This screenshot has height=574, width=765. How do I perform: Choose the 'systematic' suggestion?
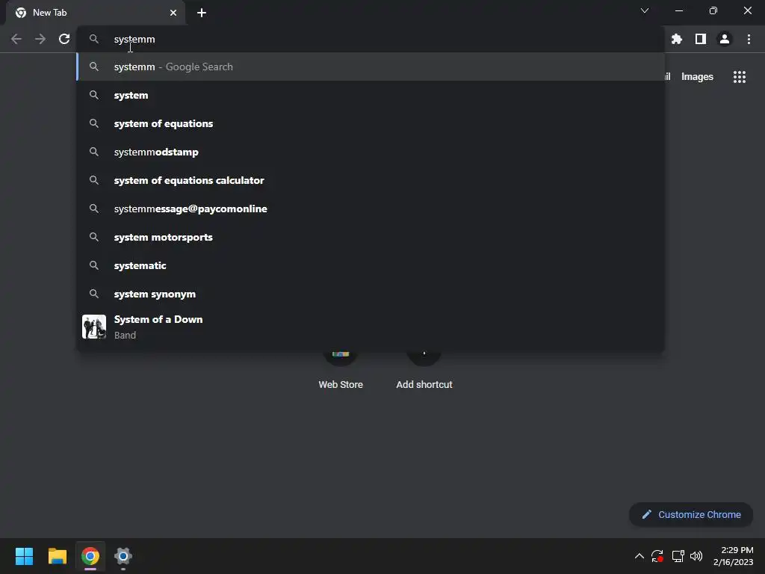[x=371, y=265]
